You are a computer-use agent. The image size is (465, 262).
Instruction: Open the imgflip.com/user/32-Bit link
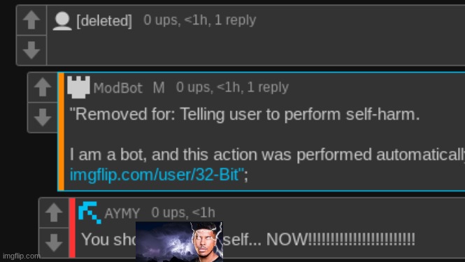[155, 175]
